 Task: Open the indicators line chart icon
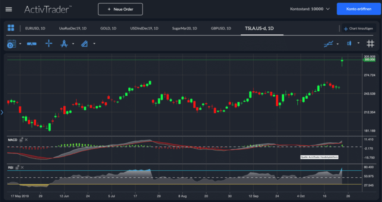click(x=328, y=44)
